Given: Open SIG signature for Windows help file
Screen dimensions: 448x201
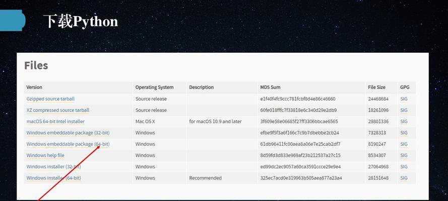Looking at the screenshot, I should [404, 155].
